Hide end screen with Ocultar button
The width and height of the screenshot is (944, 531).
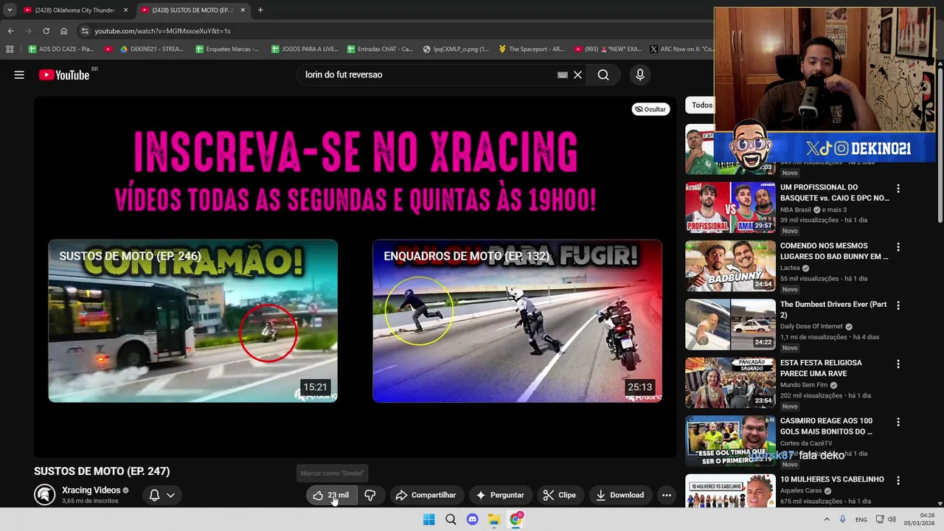[x=650, y=109]
